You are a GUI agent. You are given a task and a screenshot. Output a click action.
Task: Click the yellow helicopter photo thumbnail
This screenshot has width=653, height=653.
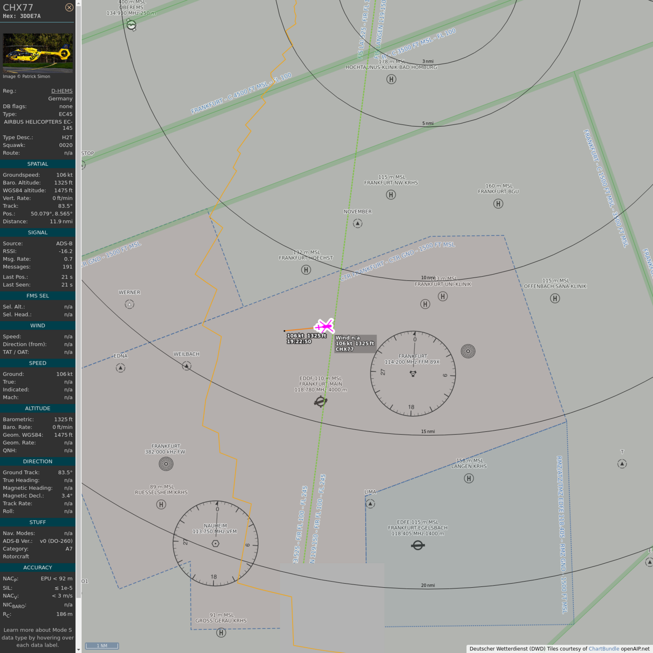coord(38,53)
